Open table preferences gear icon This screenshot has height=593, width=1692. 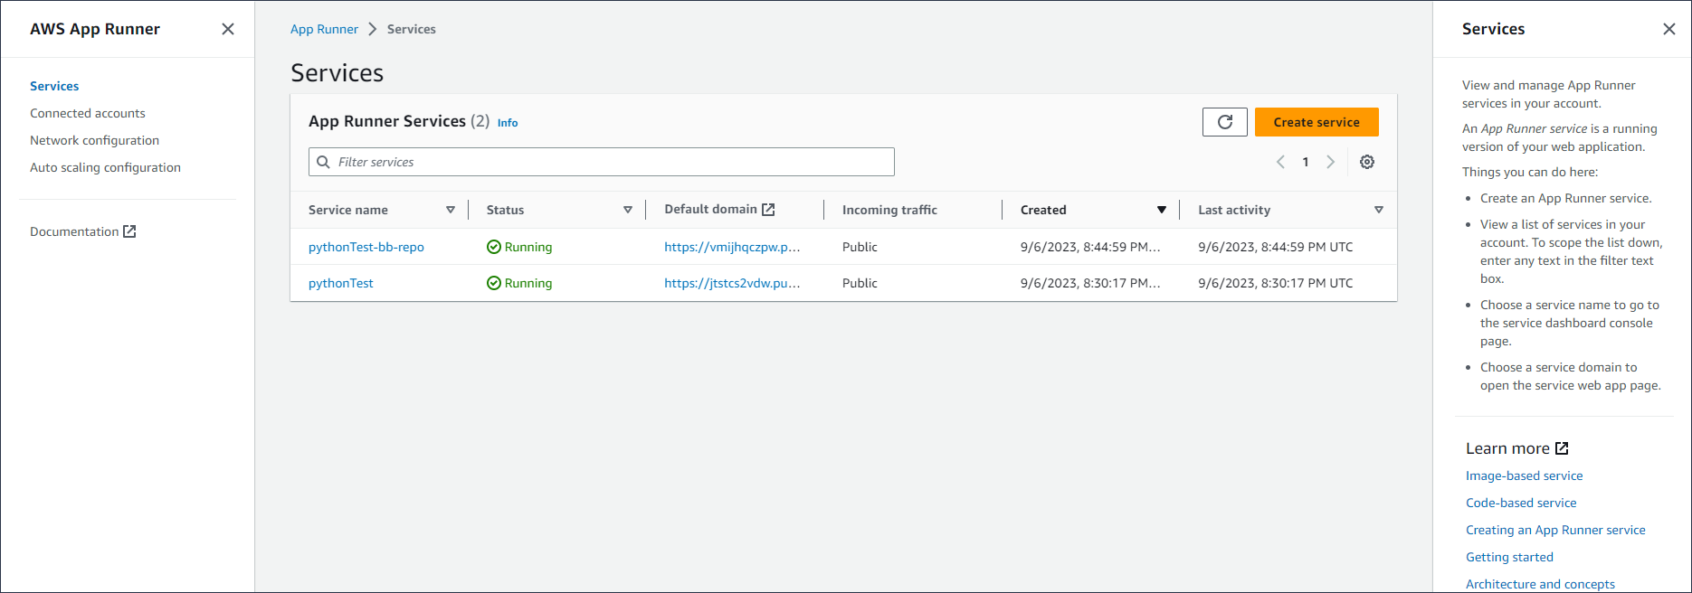(1366, 162)
